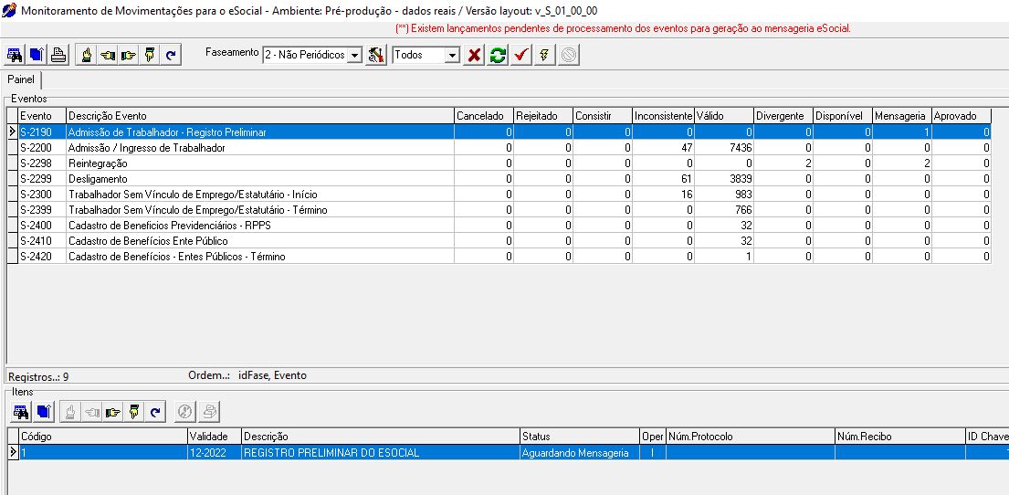Select the S-2399 event cell
Image resolution: width=1009 pixels, height=495 pixels.
pos(42,210)
